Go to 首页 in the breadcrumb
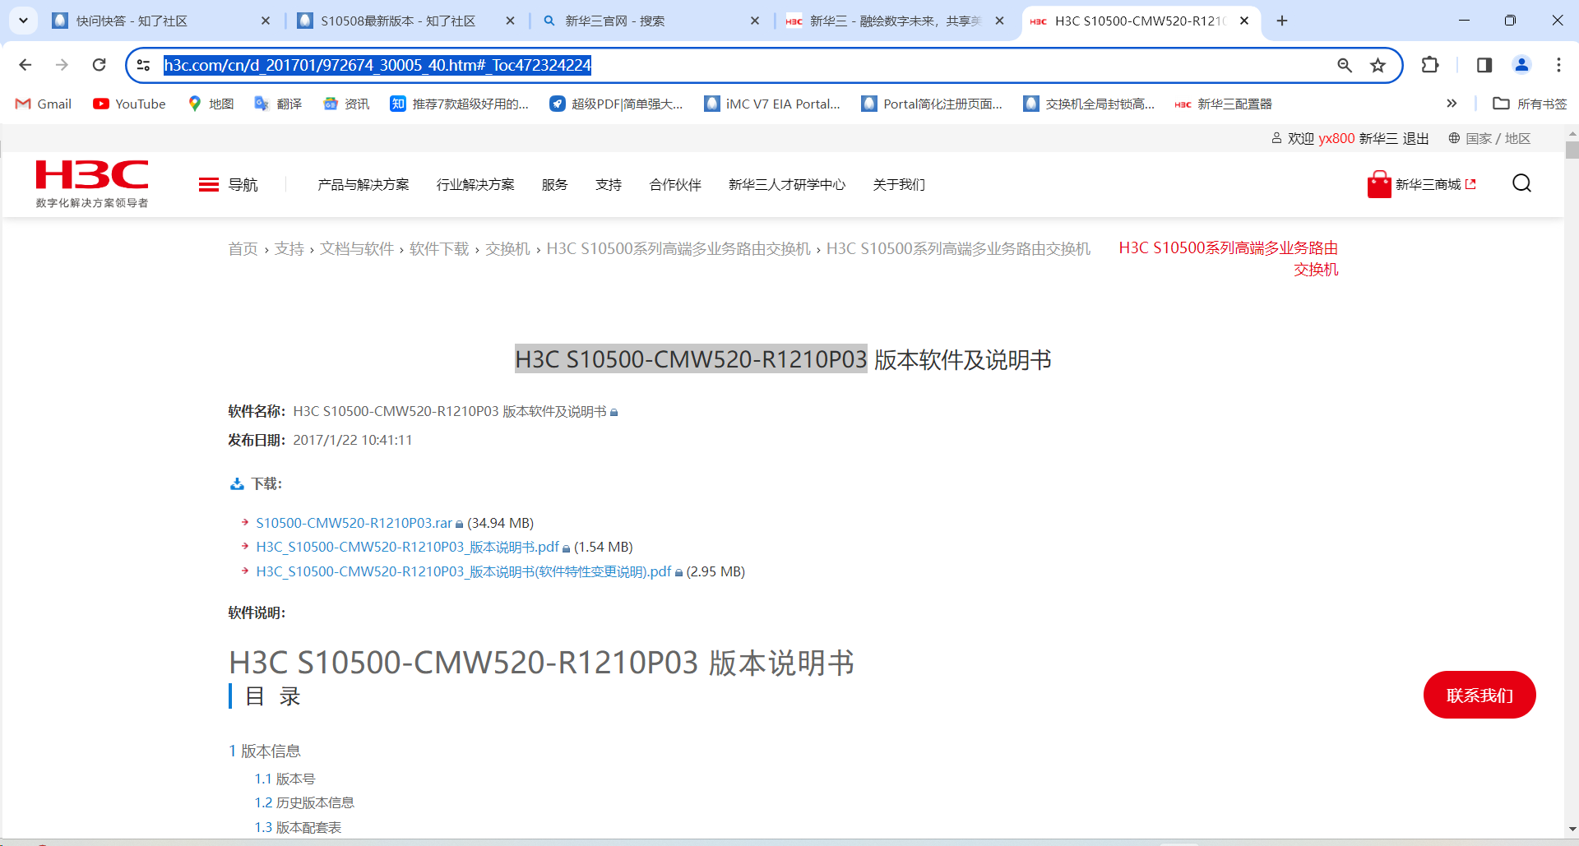This screenshot has width=1579, height=846. [243, 249]
